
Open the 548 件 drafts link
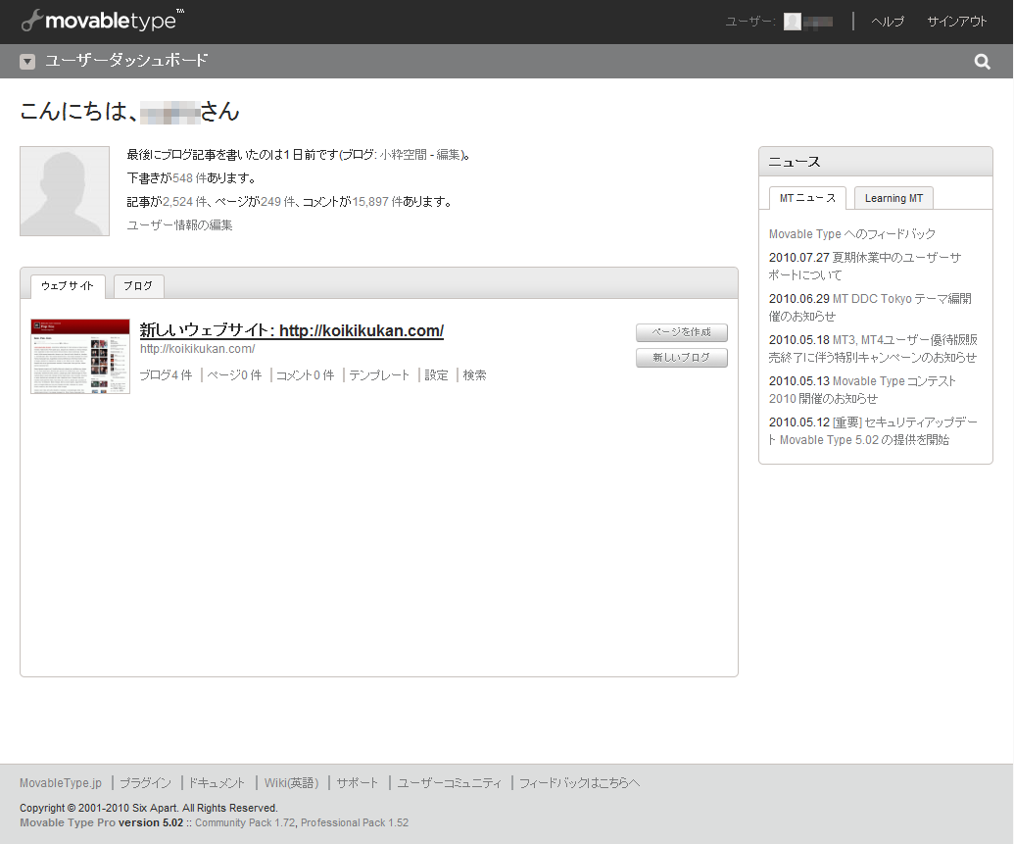[189, 178]
